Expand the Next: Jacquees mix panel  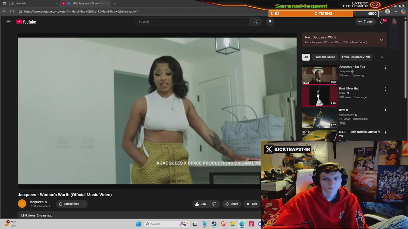point(381,40)
